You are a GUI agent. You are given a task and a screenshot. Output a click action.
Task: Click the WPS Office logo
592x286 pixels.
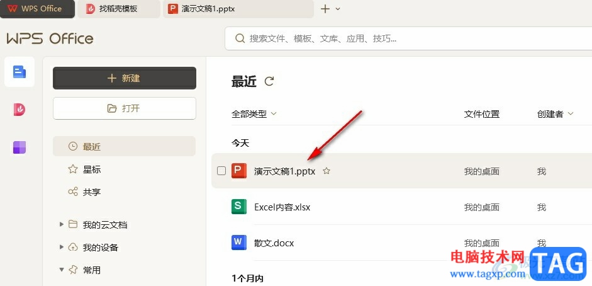[50, 38]
